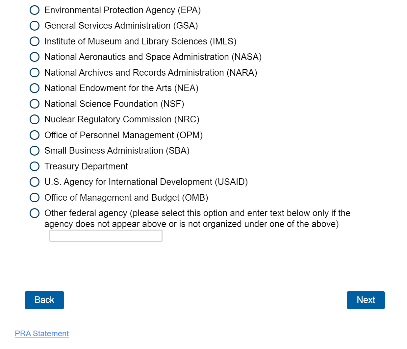
Task: Select the Treasury Department option
Action: 35,166
